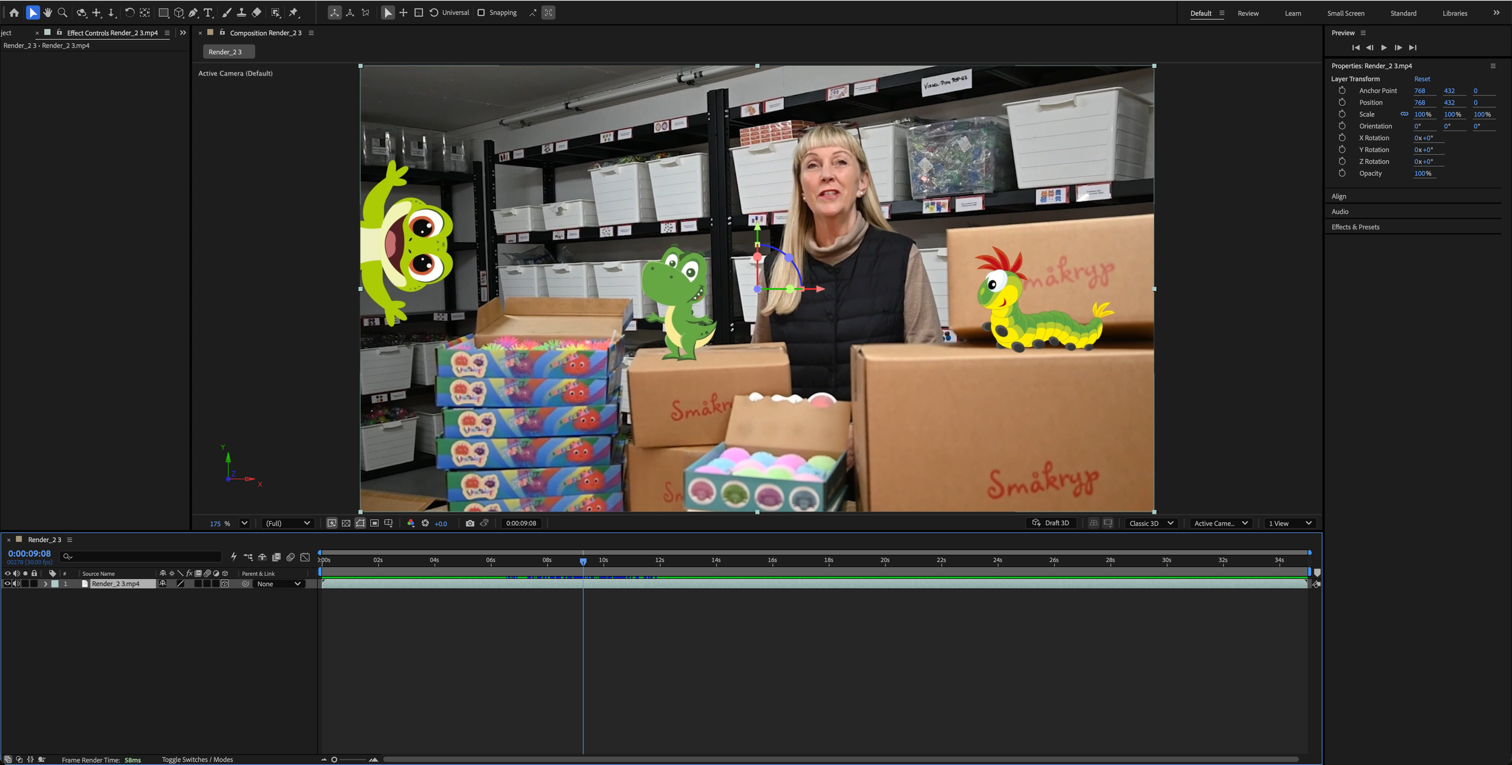
Task: Switch to World Axis mode
Action: (350, 13)
